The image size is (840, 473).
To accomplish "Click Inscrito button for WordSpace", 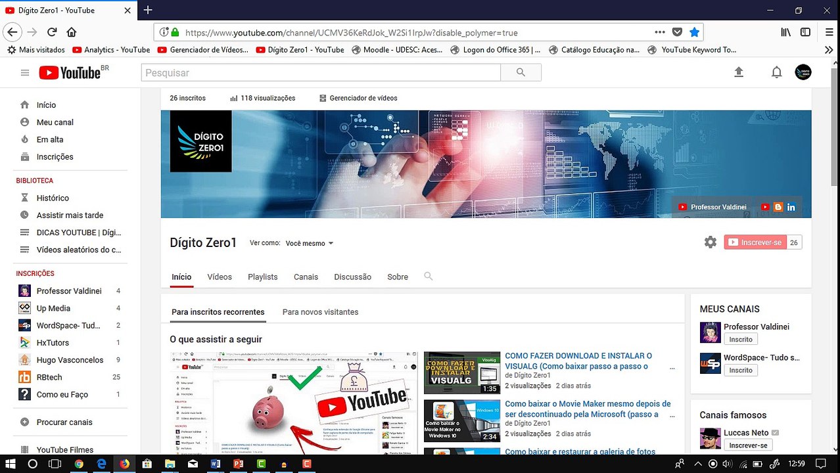I will coord(741,371).
